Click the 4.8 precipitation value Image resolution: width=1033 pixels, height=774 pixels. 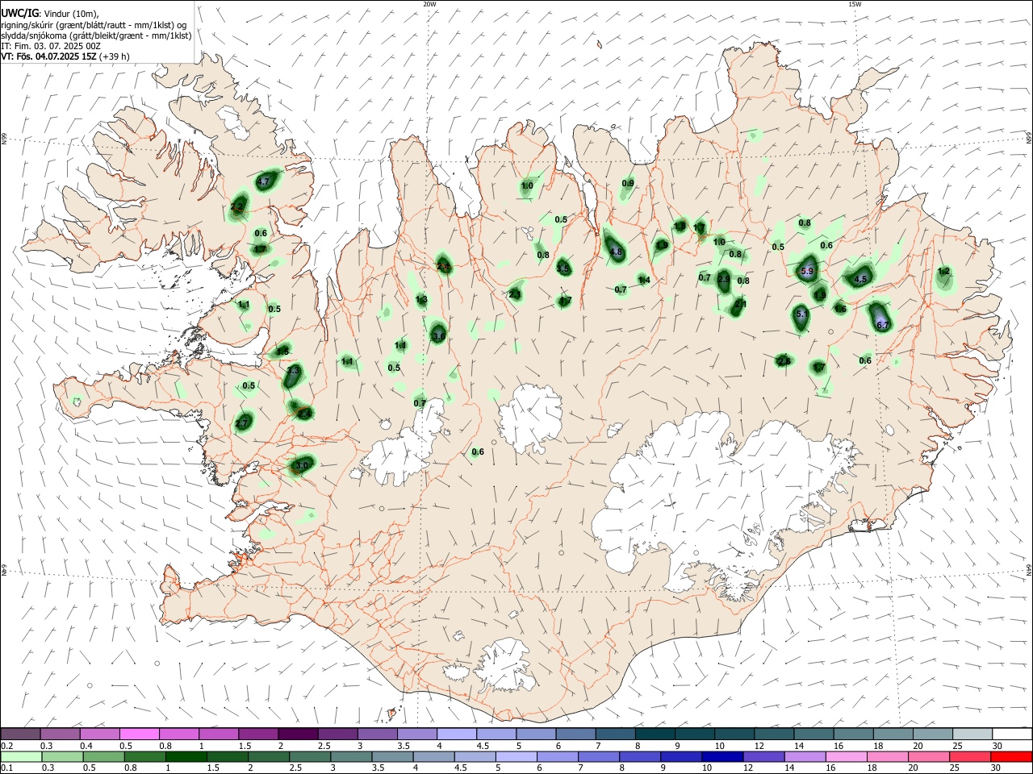pyautogui.click(x=617, y=252)
